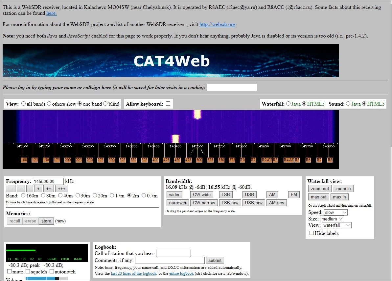Jump up with the '+++' button
The width and height of the screenshot is (392, 281).
point(61,189)
